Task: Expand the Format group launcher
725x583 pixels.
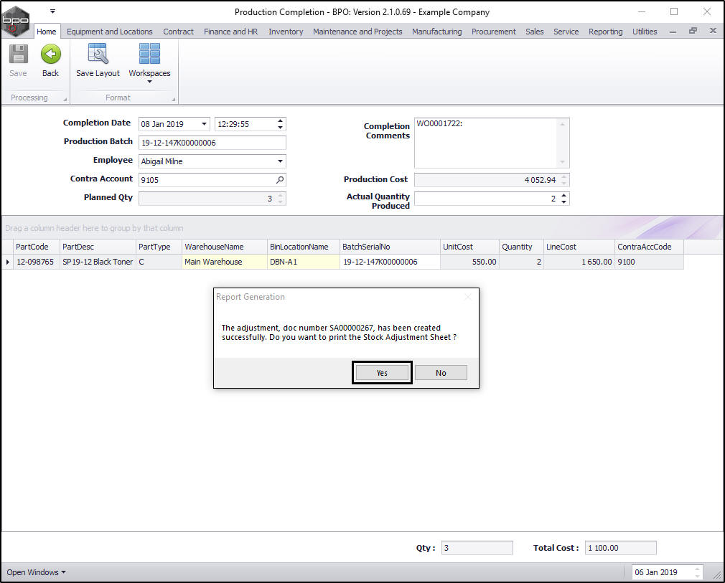Action: pyautogui.click(x=174, y=99)
